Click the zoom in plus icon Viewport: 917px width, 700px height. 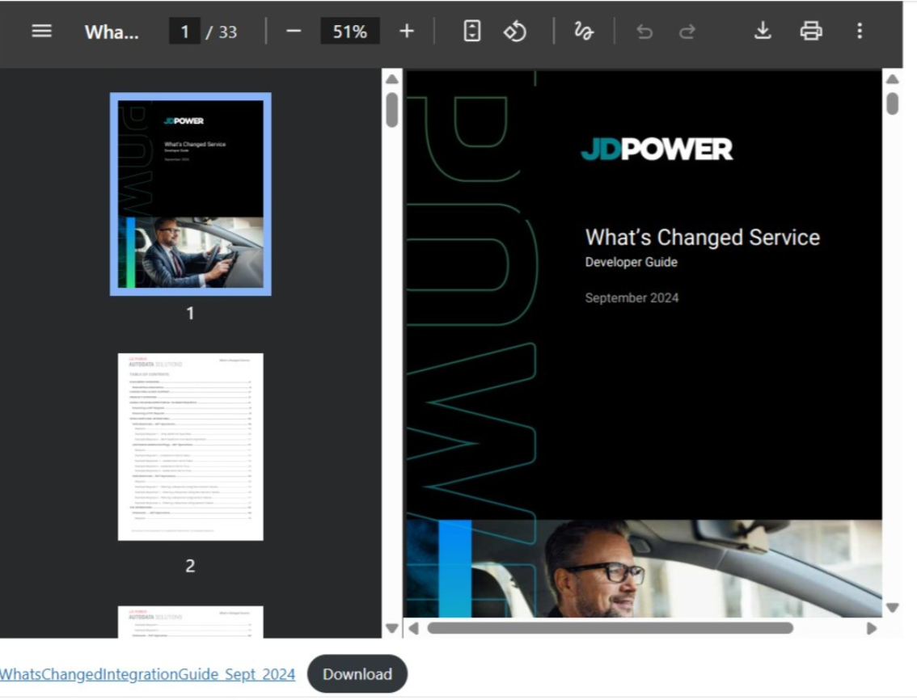pos(407,32)
